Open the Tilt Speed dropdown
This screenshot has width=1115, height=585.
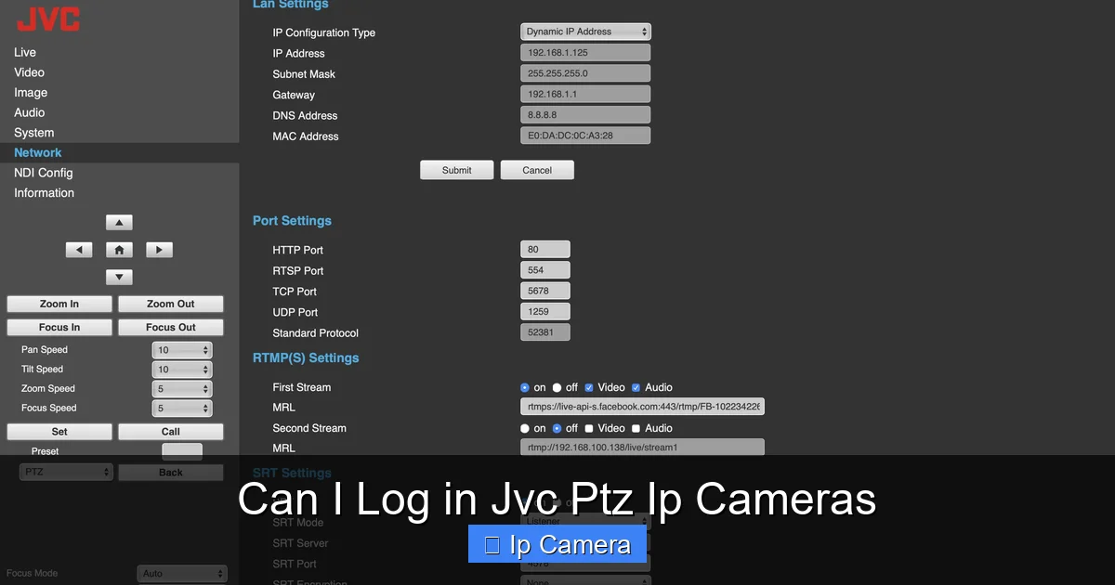pyautogui.click(x=182, y=370)
